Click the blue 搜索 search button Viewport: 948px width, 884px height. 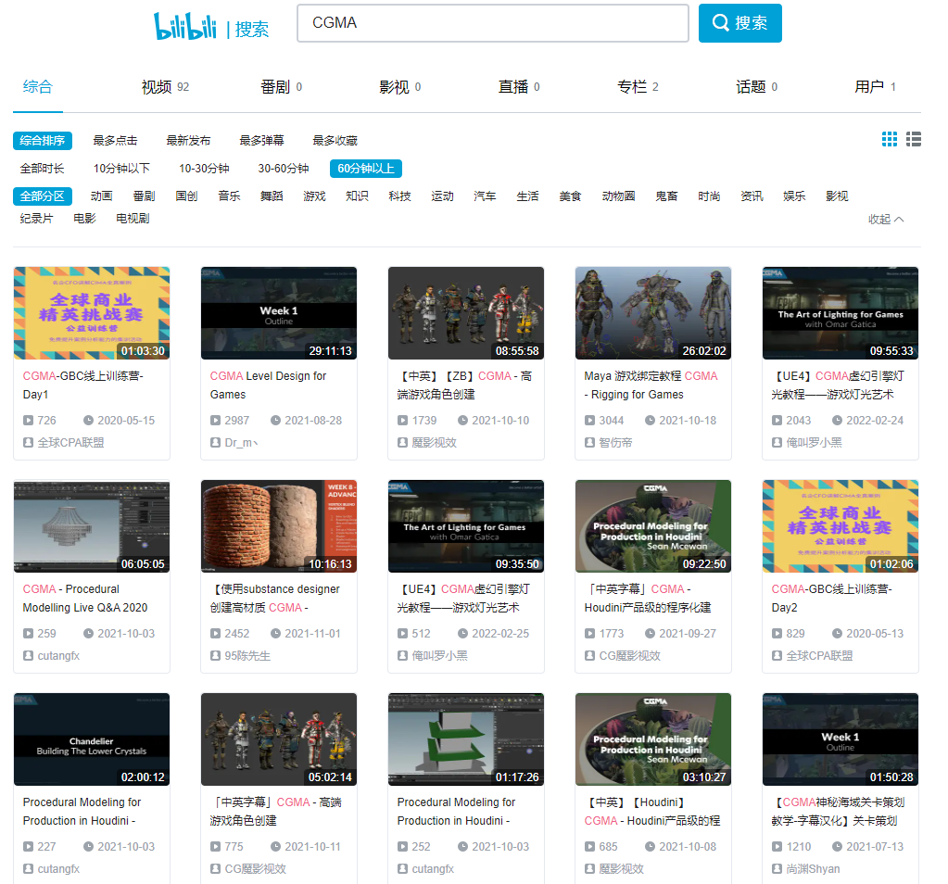(740, 23)
